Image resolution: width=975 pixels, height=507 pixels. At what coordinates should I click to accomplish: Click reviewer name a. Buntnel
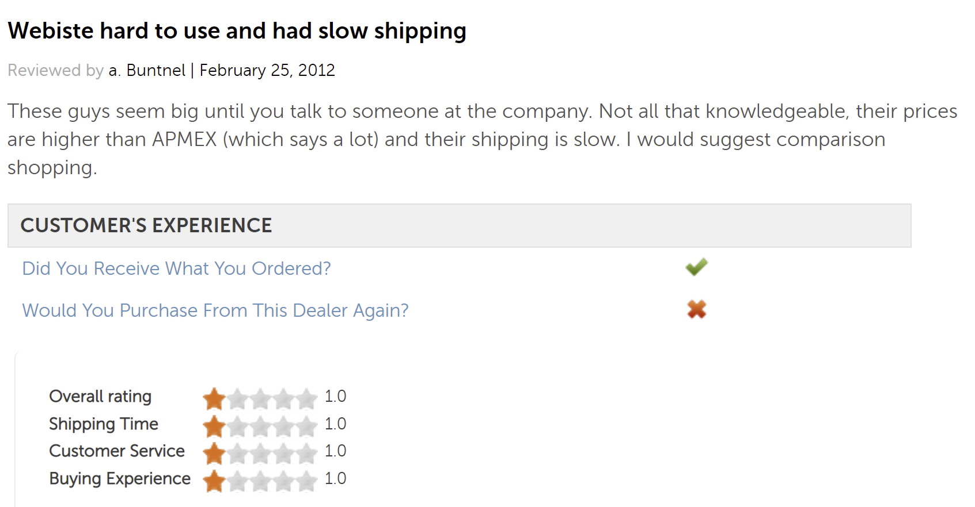(147, 70)
